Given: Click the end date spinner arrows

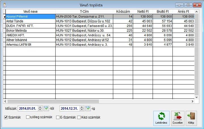Looking at the screenshot, I should (x=82, y=109).
